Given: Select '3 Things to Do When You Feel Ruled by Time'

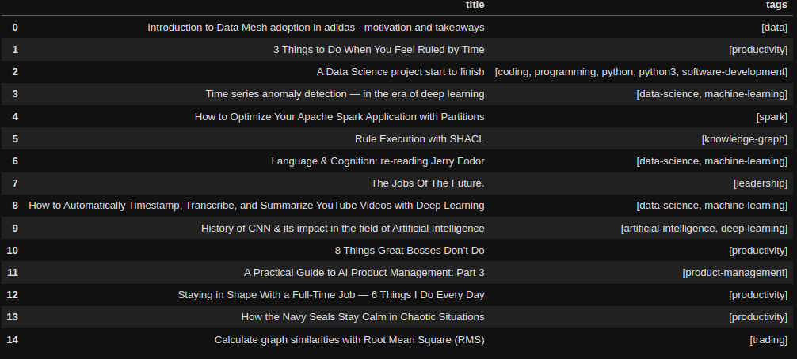Looking at the screenshot, I should point(379,50).
